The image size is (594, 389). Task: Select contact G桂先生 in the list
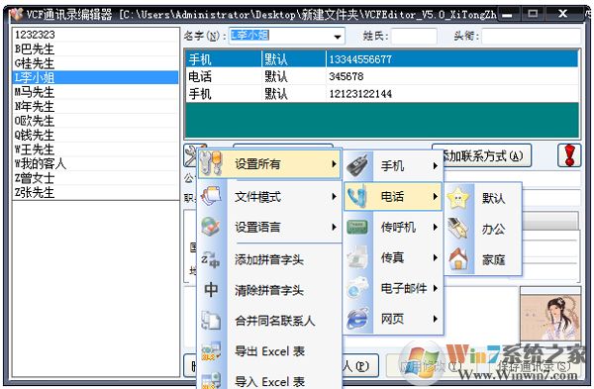pyautogui.click(x=96, y=63)
